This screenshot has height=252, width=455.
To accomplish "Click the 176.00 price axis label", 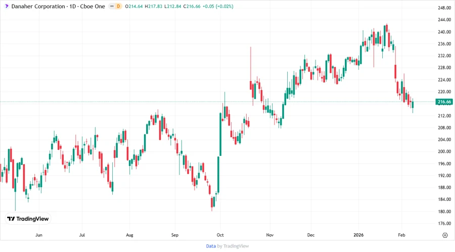I will (x=444, y=224).
